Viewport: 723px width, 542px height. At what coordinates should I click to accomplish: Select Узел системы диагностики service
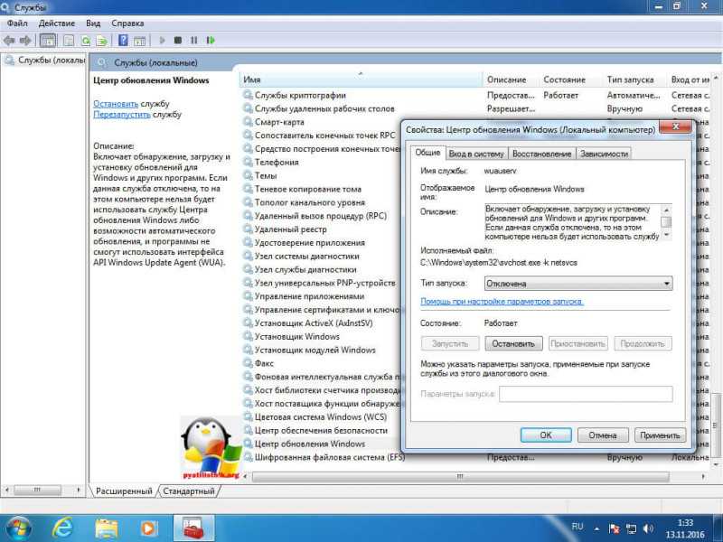tap(307, 256)
